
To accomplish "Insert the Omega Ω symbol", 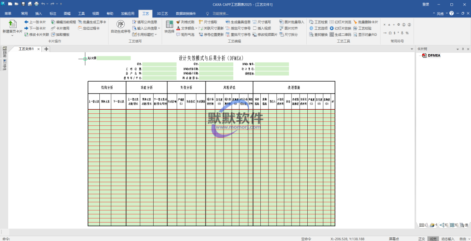I will pos(390,33).
